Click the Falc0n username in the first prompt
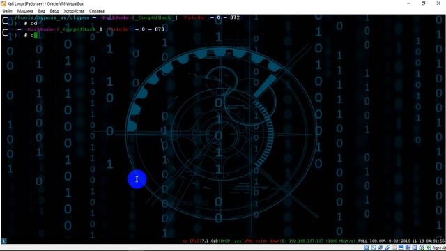Screen dimensions: 446x251 194,17
